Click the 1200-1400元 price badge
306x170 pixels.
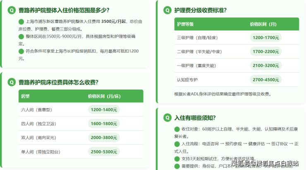coord(104,110)
